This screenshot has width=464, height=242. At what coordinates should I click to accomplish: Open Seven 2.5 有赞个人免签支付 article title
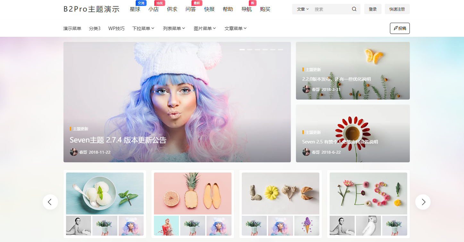pos(340,142)
